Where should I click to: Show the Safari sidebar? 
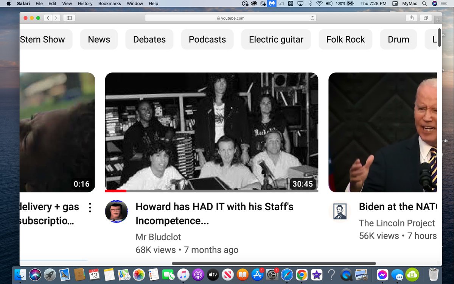[x=69, y=18]
